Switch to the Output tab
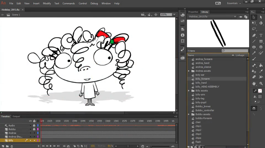Image resolution: width=265 pixels, height=148 pixels. (16, 116)
